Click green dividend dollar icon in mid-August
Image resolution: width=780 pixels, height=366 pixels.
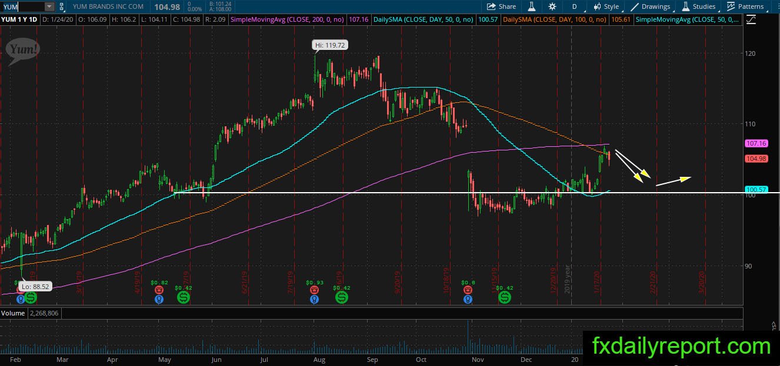342,298
